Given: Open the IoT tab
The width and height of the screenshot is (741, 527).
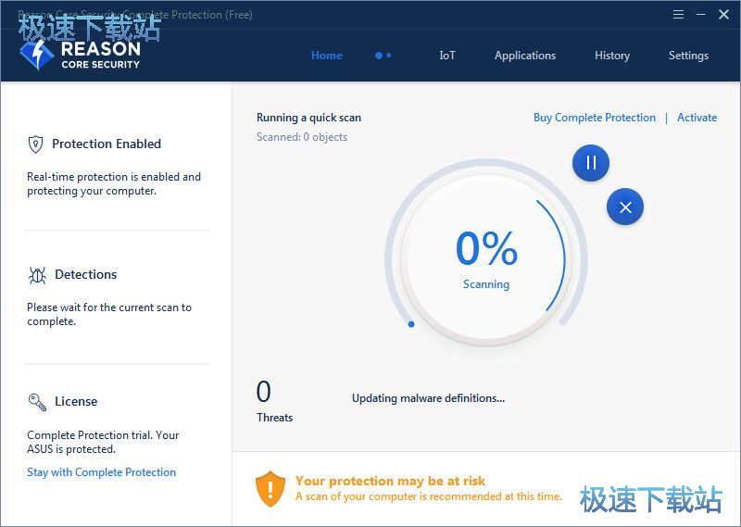Looking at the screenshot, I should (447, 56).
